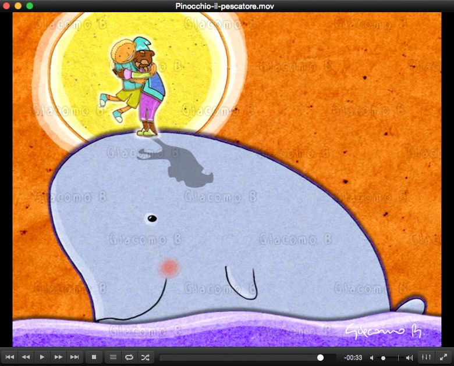
Task: Open the playlist view
Action: click(x=114, y=357)
